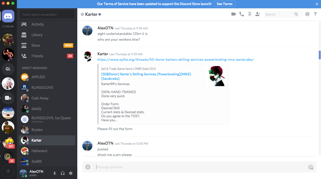Open the Supreme shirt avatar server
The width and height of the screenshot is (321, 179).
(x=8, y=127)
